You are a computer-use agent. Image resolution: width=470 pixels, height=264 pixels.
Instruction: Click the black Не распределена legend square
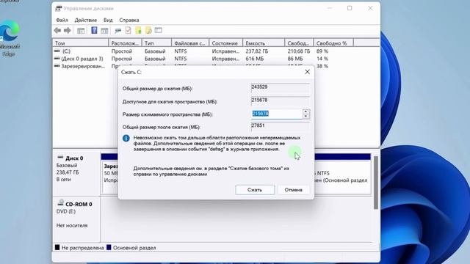57,247
